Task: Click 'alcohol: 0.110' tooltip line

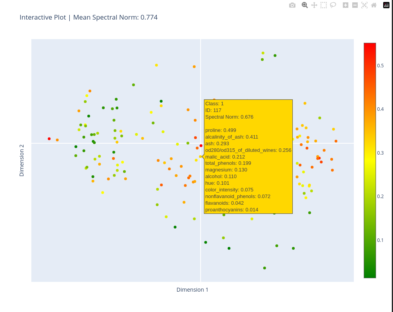Action: point(221,177)
